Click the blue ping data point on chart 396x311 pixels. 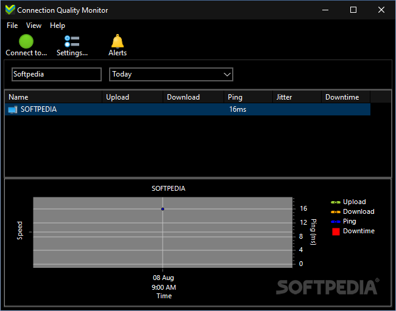(163, 209)
